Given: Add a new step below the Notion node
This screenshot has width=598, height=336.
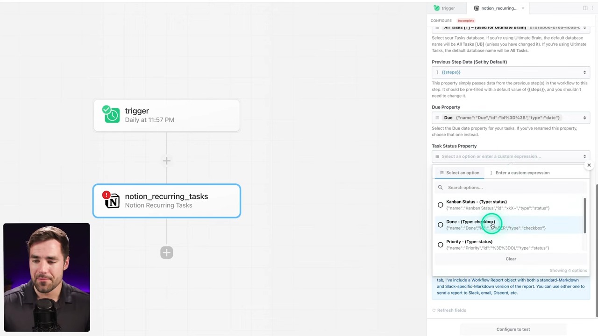Looking at the screenshot, I should 167,253.
